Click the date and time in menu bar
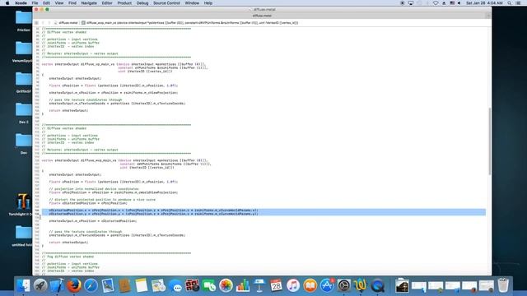The width and height of the screenshot is (527, 296). coord(484,3)
